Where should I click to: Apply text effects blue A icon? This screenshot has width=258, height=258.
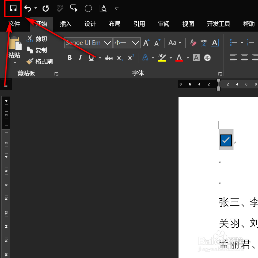point(145,58)
